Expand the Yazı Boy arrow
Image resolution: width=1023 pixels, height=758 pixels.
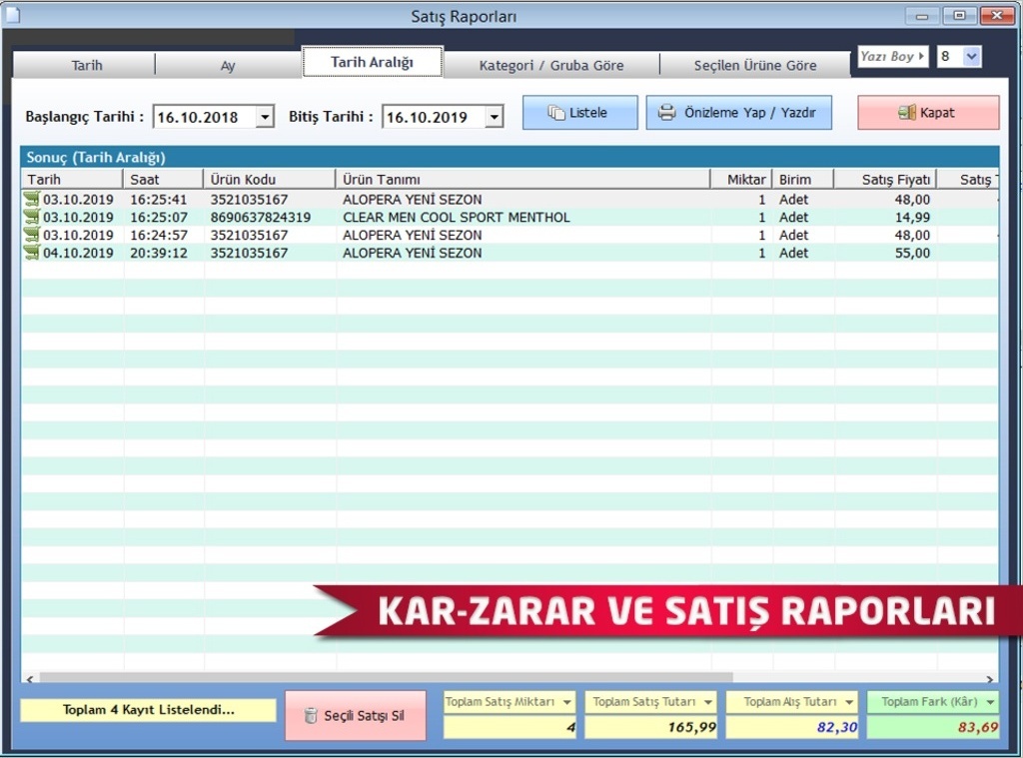(x=921, y=56)
